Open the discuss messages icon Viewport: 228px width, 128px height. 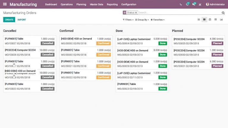[194, 4]
